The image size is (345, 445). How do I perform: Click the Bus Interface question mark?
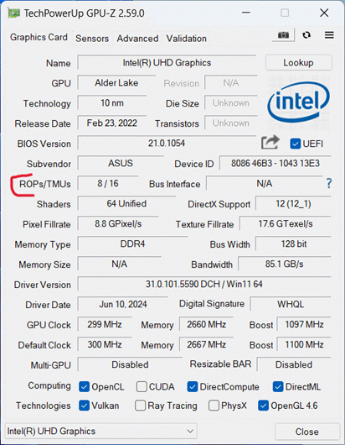point(328,183)
